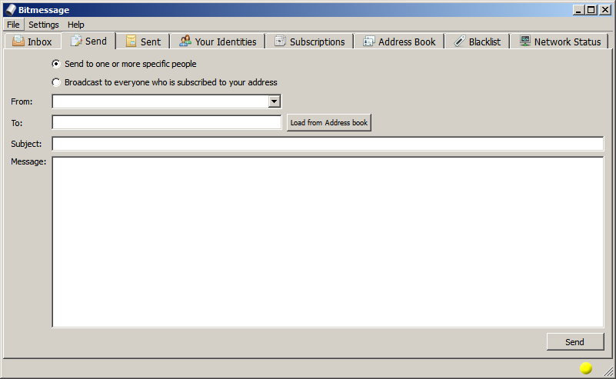Click inside the Subject field

click(x=328, y=144)
